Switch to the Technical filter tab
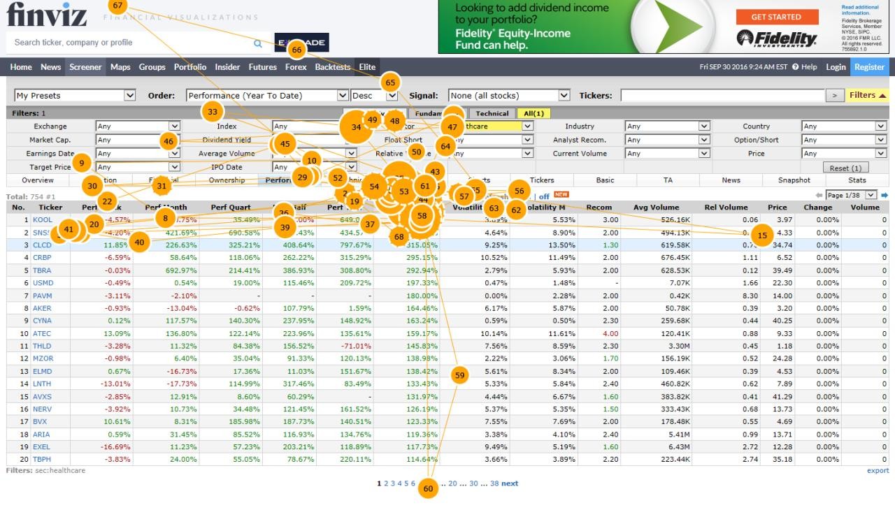 click(492, 112)
